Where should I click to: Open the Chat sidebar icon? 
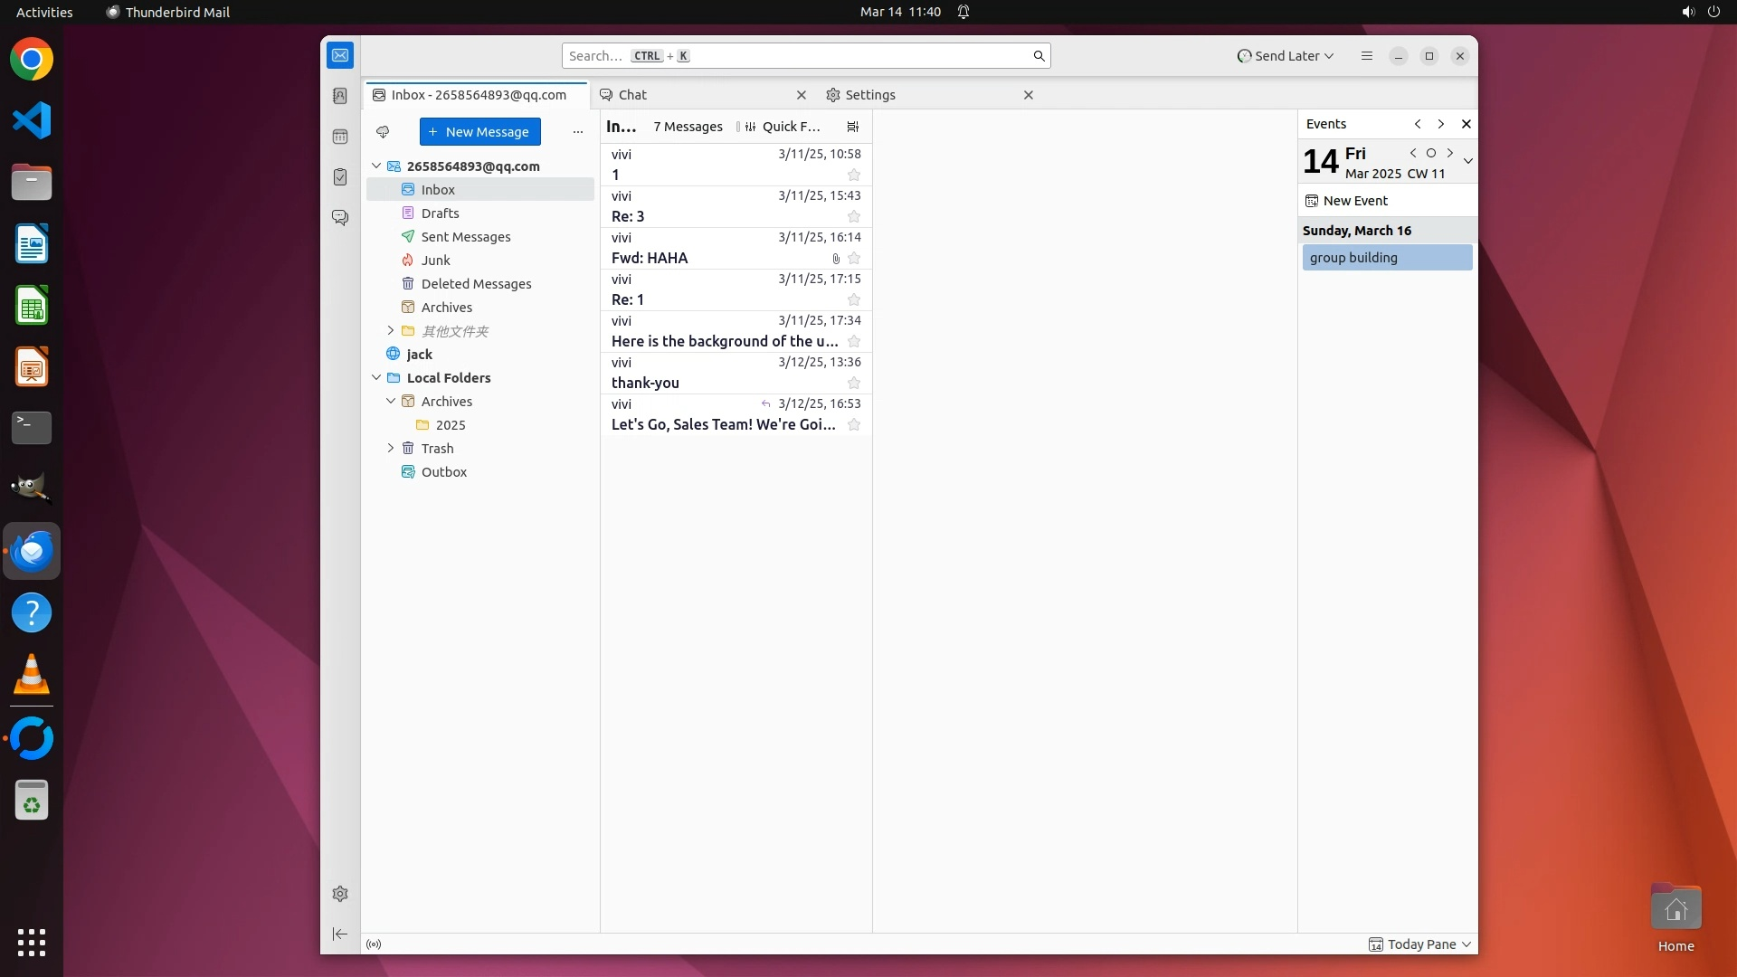coord(340,218)
